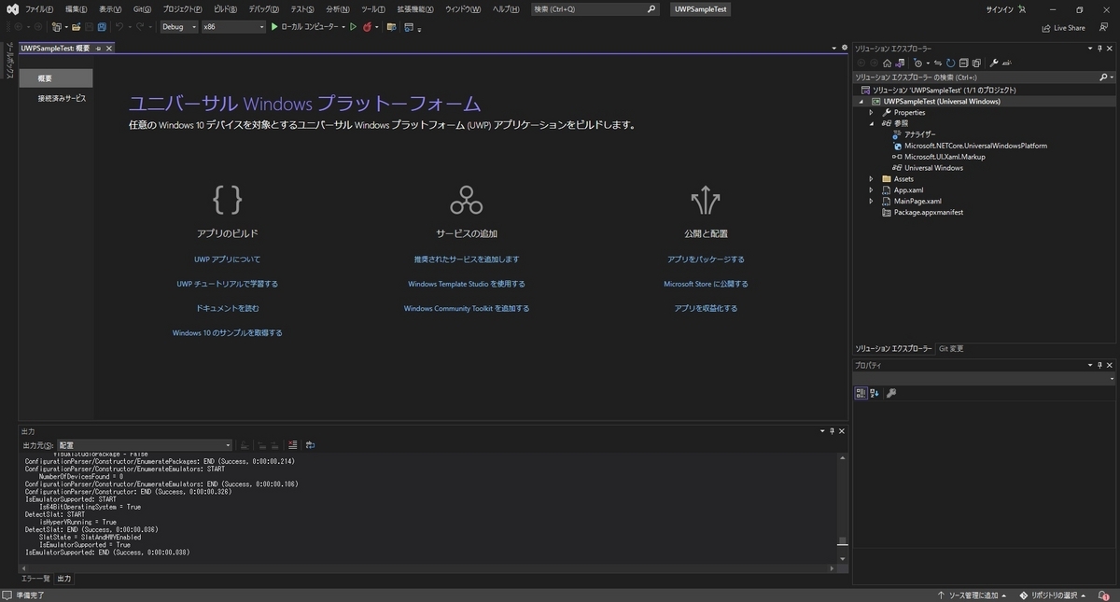Click Preview Selected Items icon

coord(1007,63)
